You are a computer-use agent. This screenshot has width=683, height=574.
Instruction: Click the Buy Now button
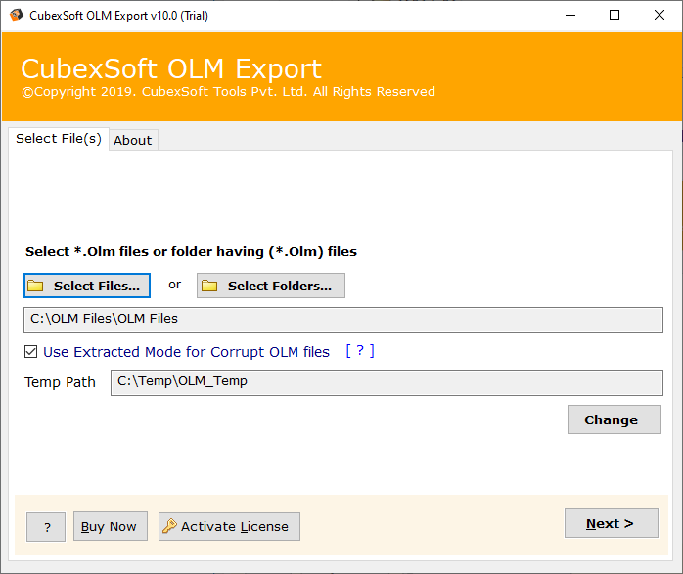(109, 526)
